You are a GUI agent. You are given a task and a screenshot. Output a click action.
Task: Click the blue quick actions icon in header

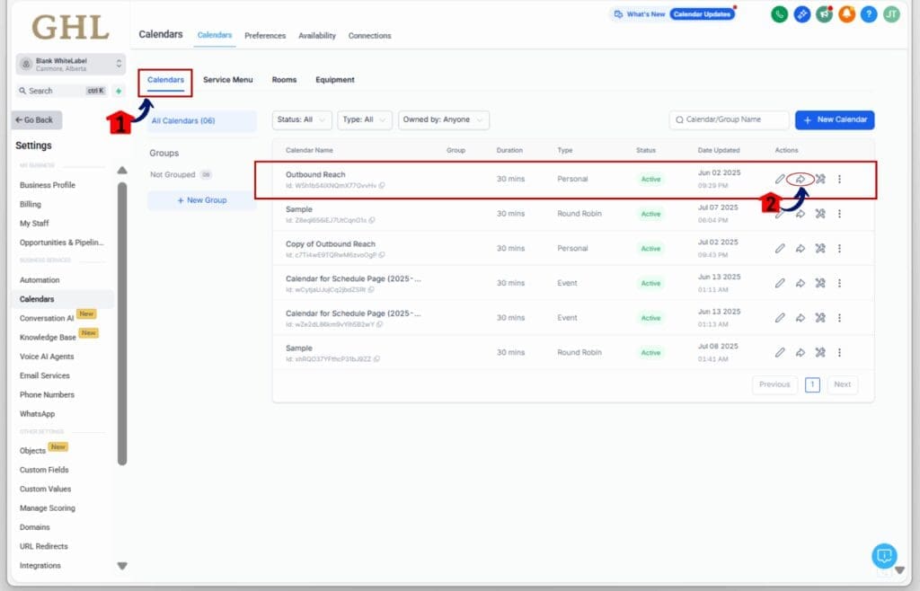[x=802, y=14]
